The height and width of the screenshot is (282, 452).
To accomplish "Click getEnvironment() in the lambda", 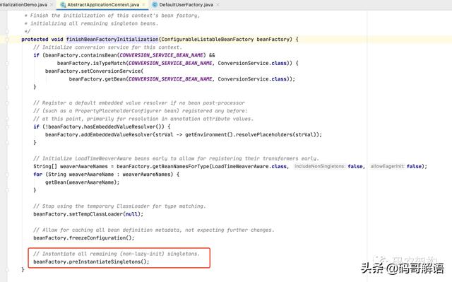I will 209,135.
